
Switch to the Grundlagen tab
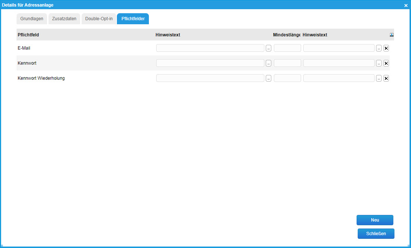(x=32, y=19)
